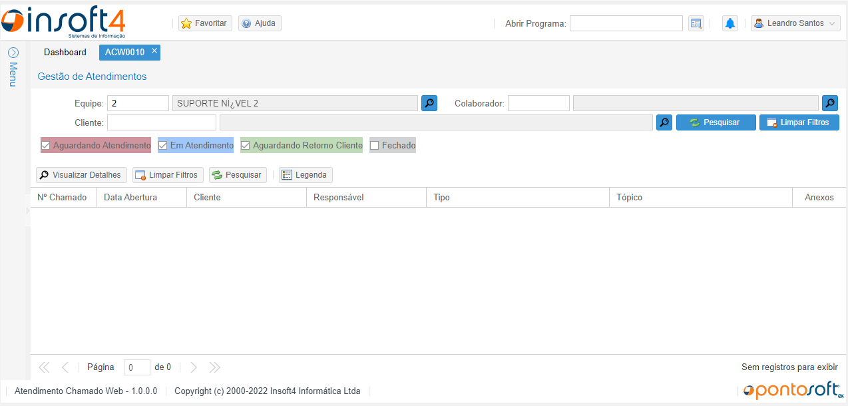Open Ajuda help button
The image size is (848, 406).
(260, 23)
